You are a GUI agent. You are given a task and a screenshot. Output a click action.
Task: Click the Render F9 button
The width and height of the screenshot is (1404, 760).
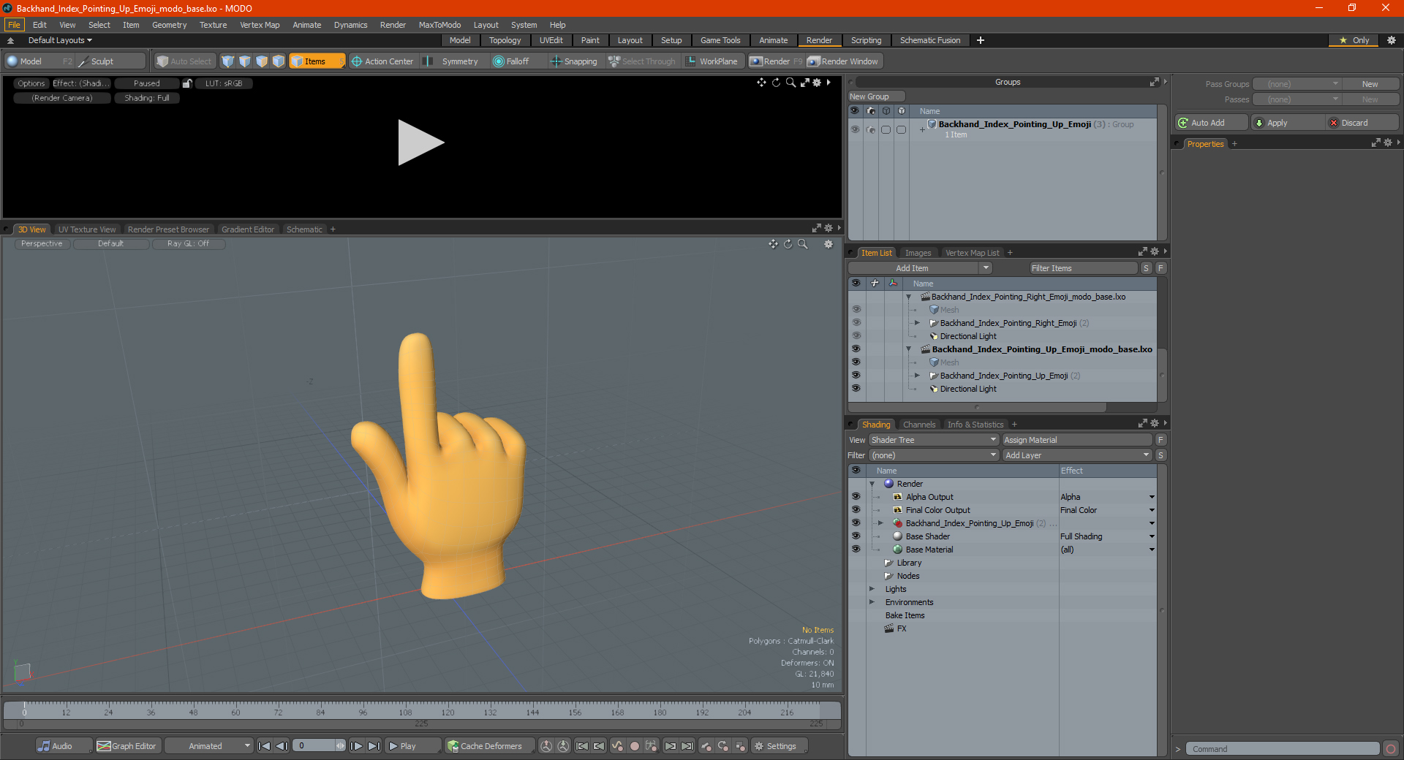(x=776, y=61)
